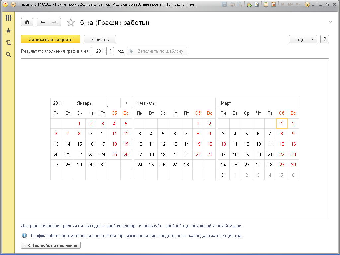Screen dimensions: 340x255
Task: Open the info dropdown arrow in title bar
Action: (x=313, y=5)
